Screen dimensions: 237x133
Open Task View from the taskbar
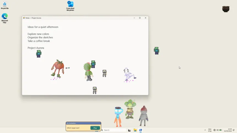coord(129,130)
